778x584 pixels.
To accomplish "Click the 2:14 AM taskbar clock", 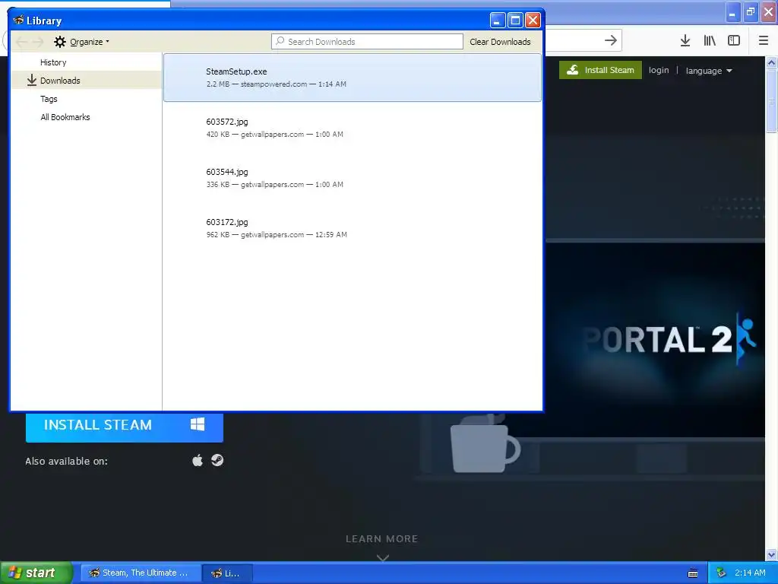I will point(750,573).
